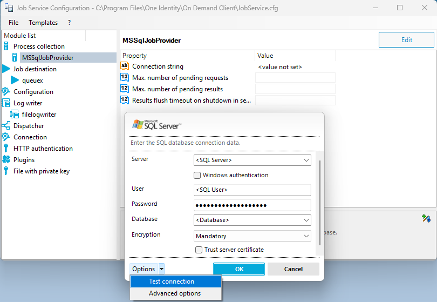437x302 pixels.
Task: Open the Server combo box
Action: point(252,160)
